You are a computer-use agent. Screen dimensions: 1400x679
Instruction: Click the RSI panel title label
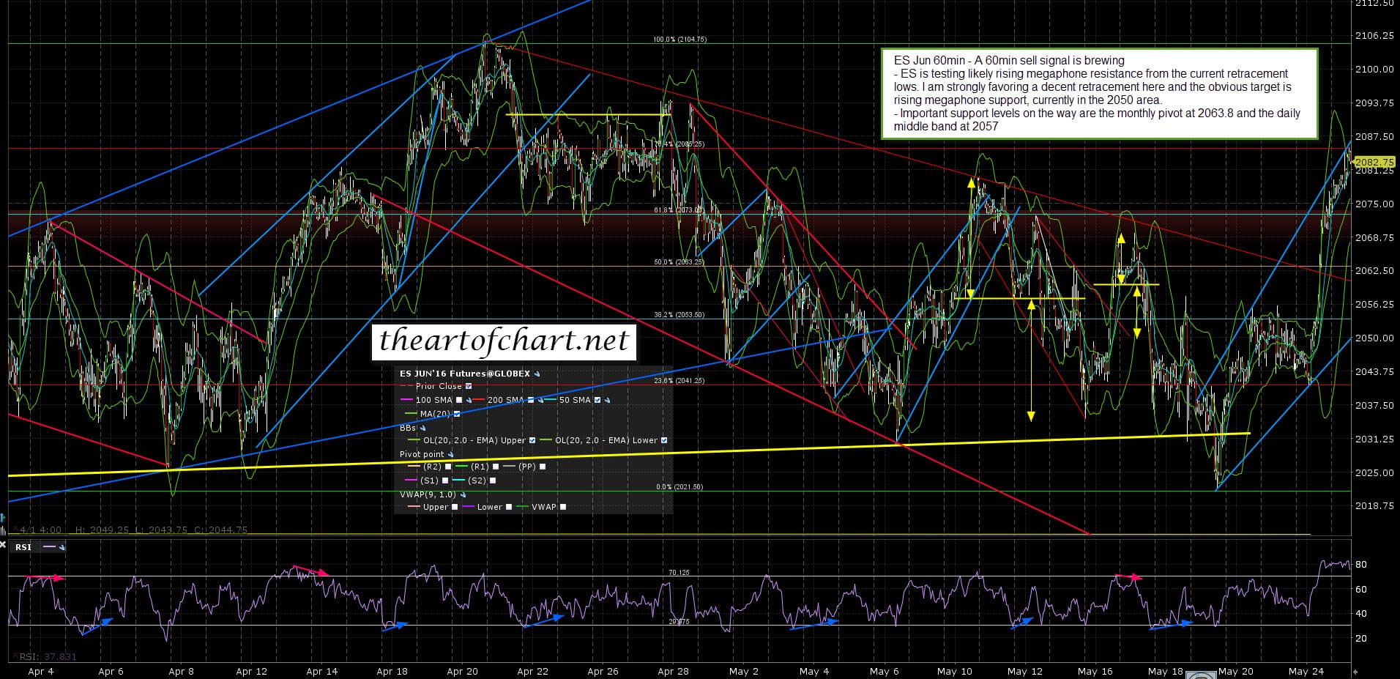point(23,547)
